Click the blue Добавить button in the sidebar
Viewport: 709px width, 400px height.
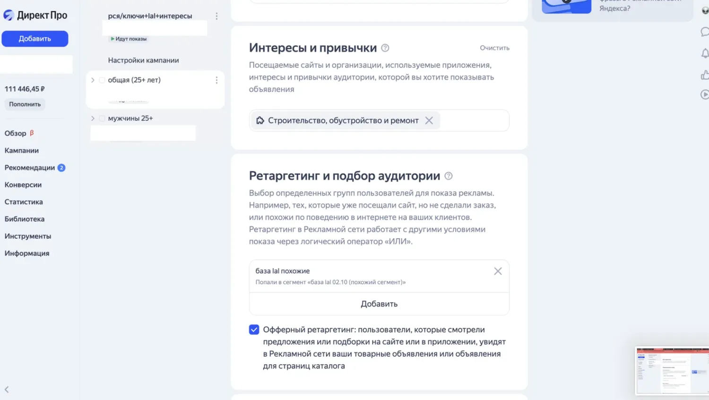(x=35, y=39)
